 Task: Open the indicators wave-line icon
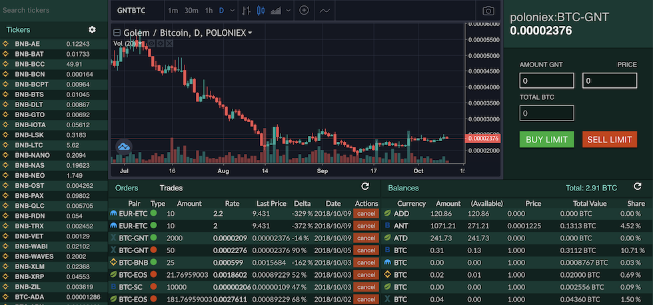(325, 11)
